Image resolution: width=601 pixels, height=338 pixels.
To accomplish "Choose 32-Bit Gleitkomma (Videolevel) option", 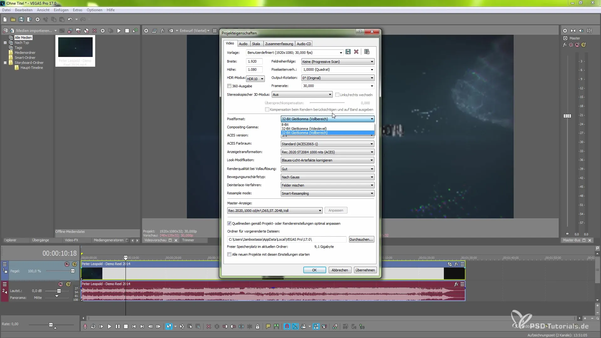I will [x=328, y=129].
